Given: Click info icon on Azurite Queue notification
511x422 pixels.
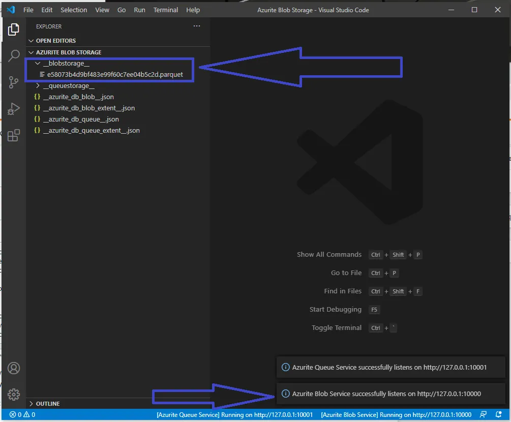Looking at the screenshot, I should 285,367.
